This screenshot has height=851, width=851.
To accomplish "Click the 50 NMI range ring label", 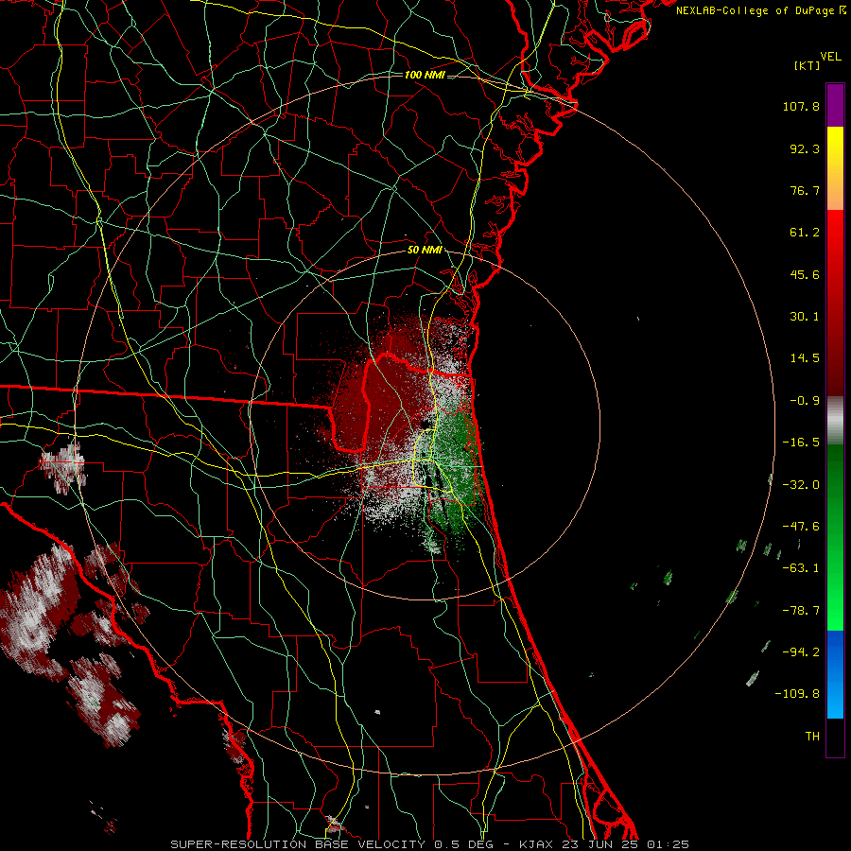I will coord(425,251).
